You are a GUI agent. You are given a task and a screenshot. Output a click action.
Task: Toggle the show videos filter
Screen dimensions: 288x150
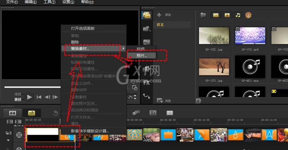[x=216, y=15]
